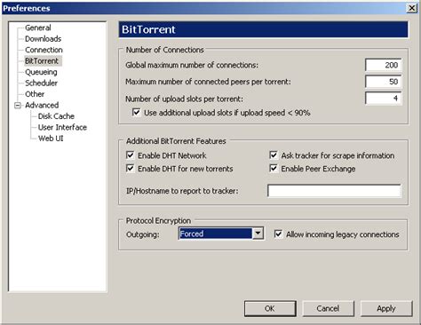This screenshot has width=421, height=325.
Task: Click the Protocol Encryption group label
Action: (158, 220)
